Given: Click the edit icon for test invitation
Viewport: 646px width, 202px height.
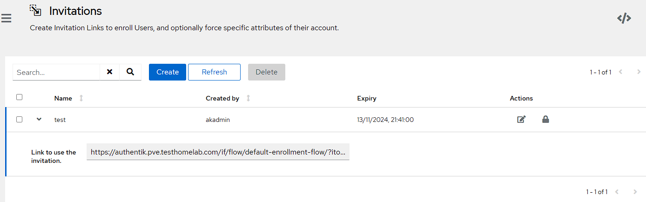Looking at the screenshot, I should pyautogui.click(x=521, y=120).
